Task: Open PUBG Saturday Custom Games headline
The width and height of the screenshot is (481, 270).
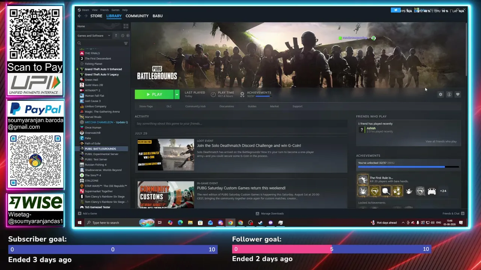Action: pos(241,188)
